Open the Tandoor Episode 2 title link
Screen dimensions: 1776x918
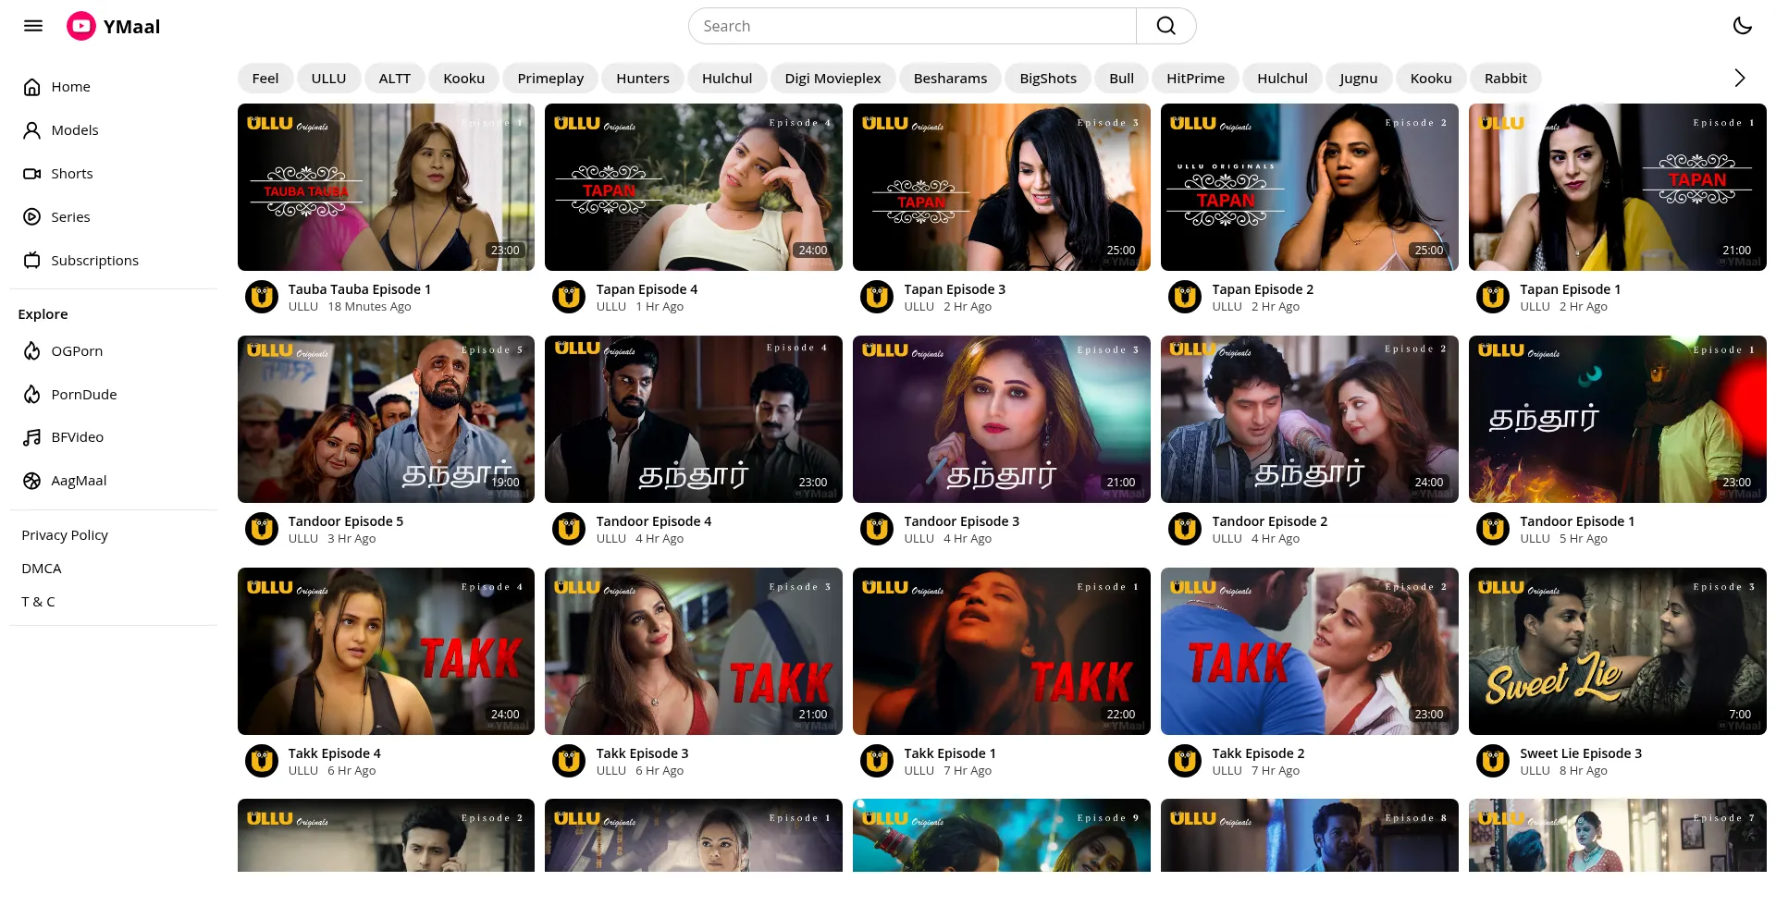[1269, 521]
